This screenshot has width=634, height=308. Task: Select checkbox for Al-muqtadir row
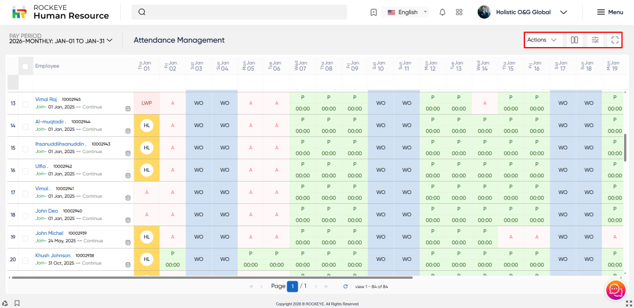click(25, 126)
